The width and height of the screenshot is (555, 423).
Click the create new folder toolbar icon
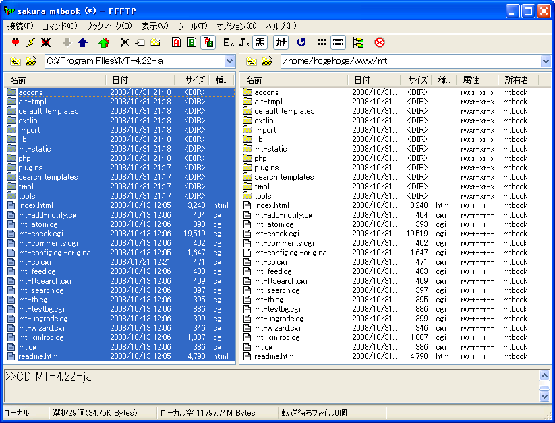pyautogui.click(x=155, y=42)
